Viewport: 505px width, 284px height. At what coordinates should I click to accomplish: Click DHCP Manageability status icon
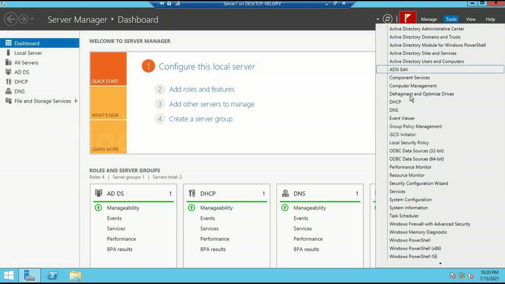point(192,207)
